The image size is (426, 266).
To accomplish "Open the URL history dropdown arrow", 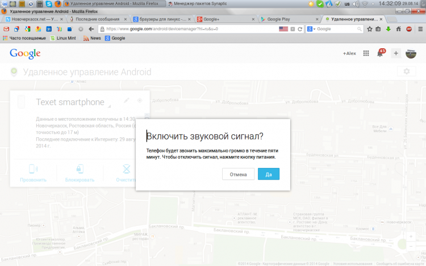I will tap(293, 29).
